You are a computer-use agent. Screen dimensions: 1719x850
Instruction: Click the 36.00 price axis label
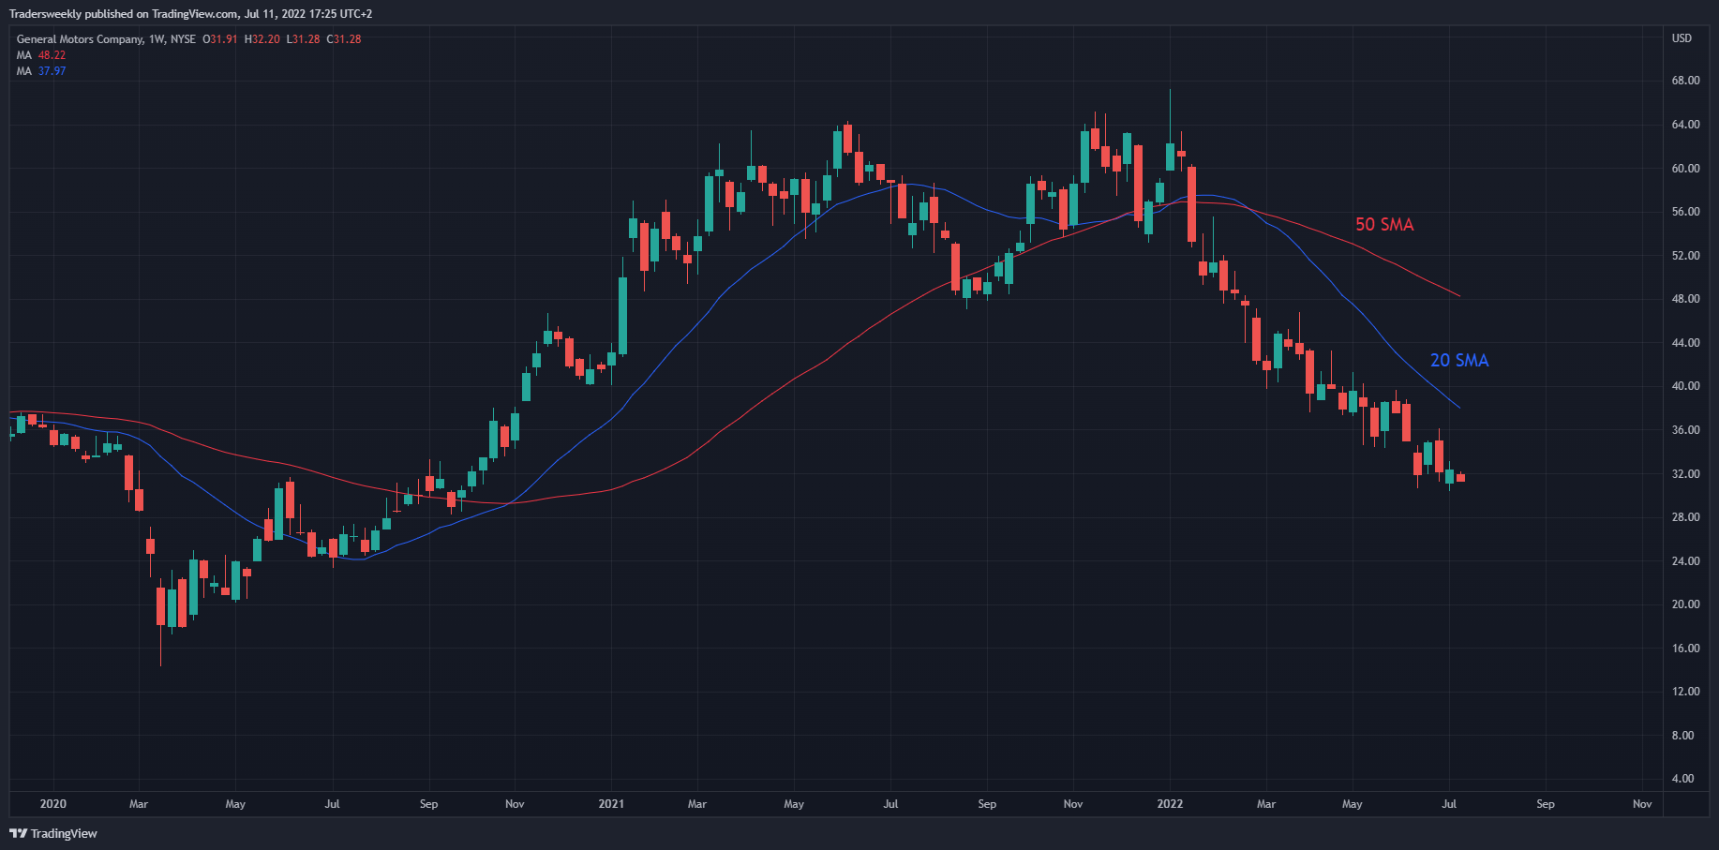[1685, 430]
